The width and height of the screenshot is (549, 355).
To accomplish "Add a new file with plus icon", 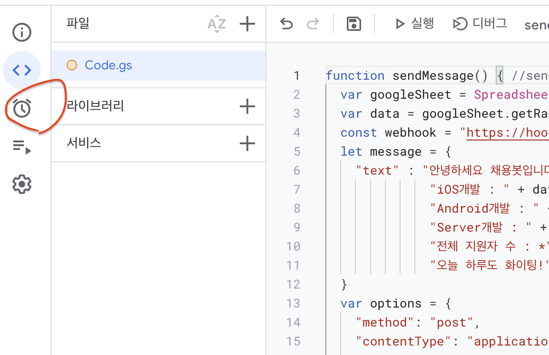I will [247, 24].
